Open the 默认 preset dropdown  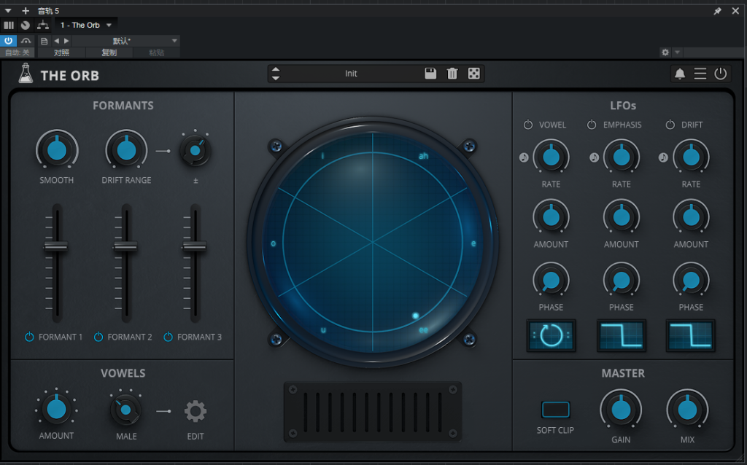coord(125,41)
